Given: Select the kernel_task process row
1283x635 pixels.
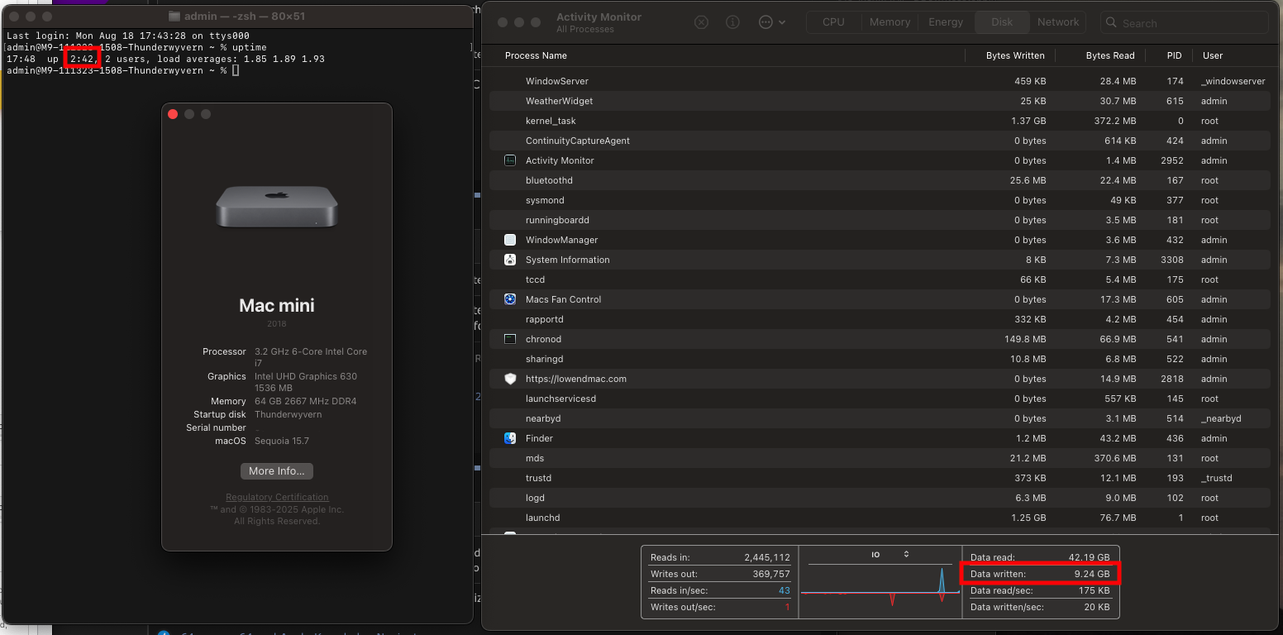Looking at the screenshot, I should tap(551, 121).
